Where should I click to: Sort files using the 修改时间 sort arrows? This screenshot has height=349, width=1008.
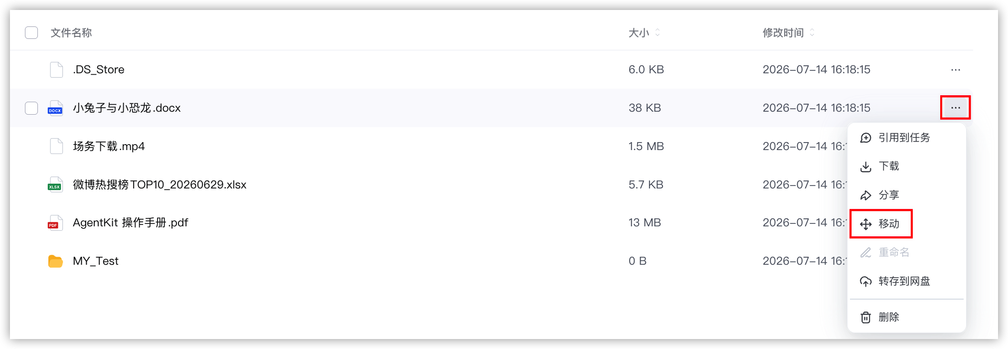[x=812, y=32]
